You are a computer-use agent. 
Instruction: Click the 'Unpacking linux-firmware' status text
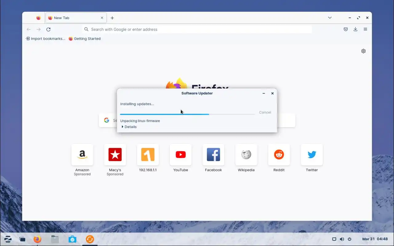point(140,121)
